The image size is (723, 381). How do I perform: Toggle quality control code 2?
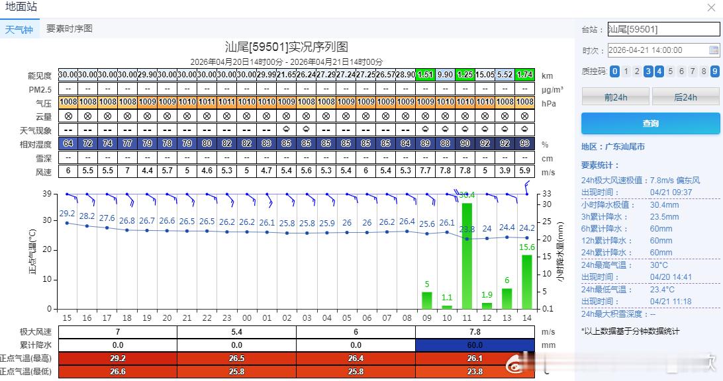coord(637,71)
